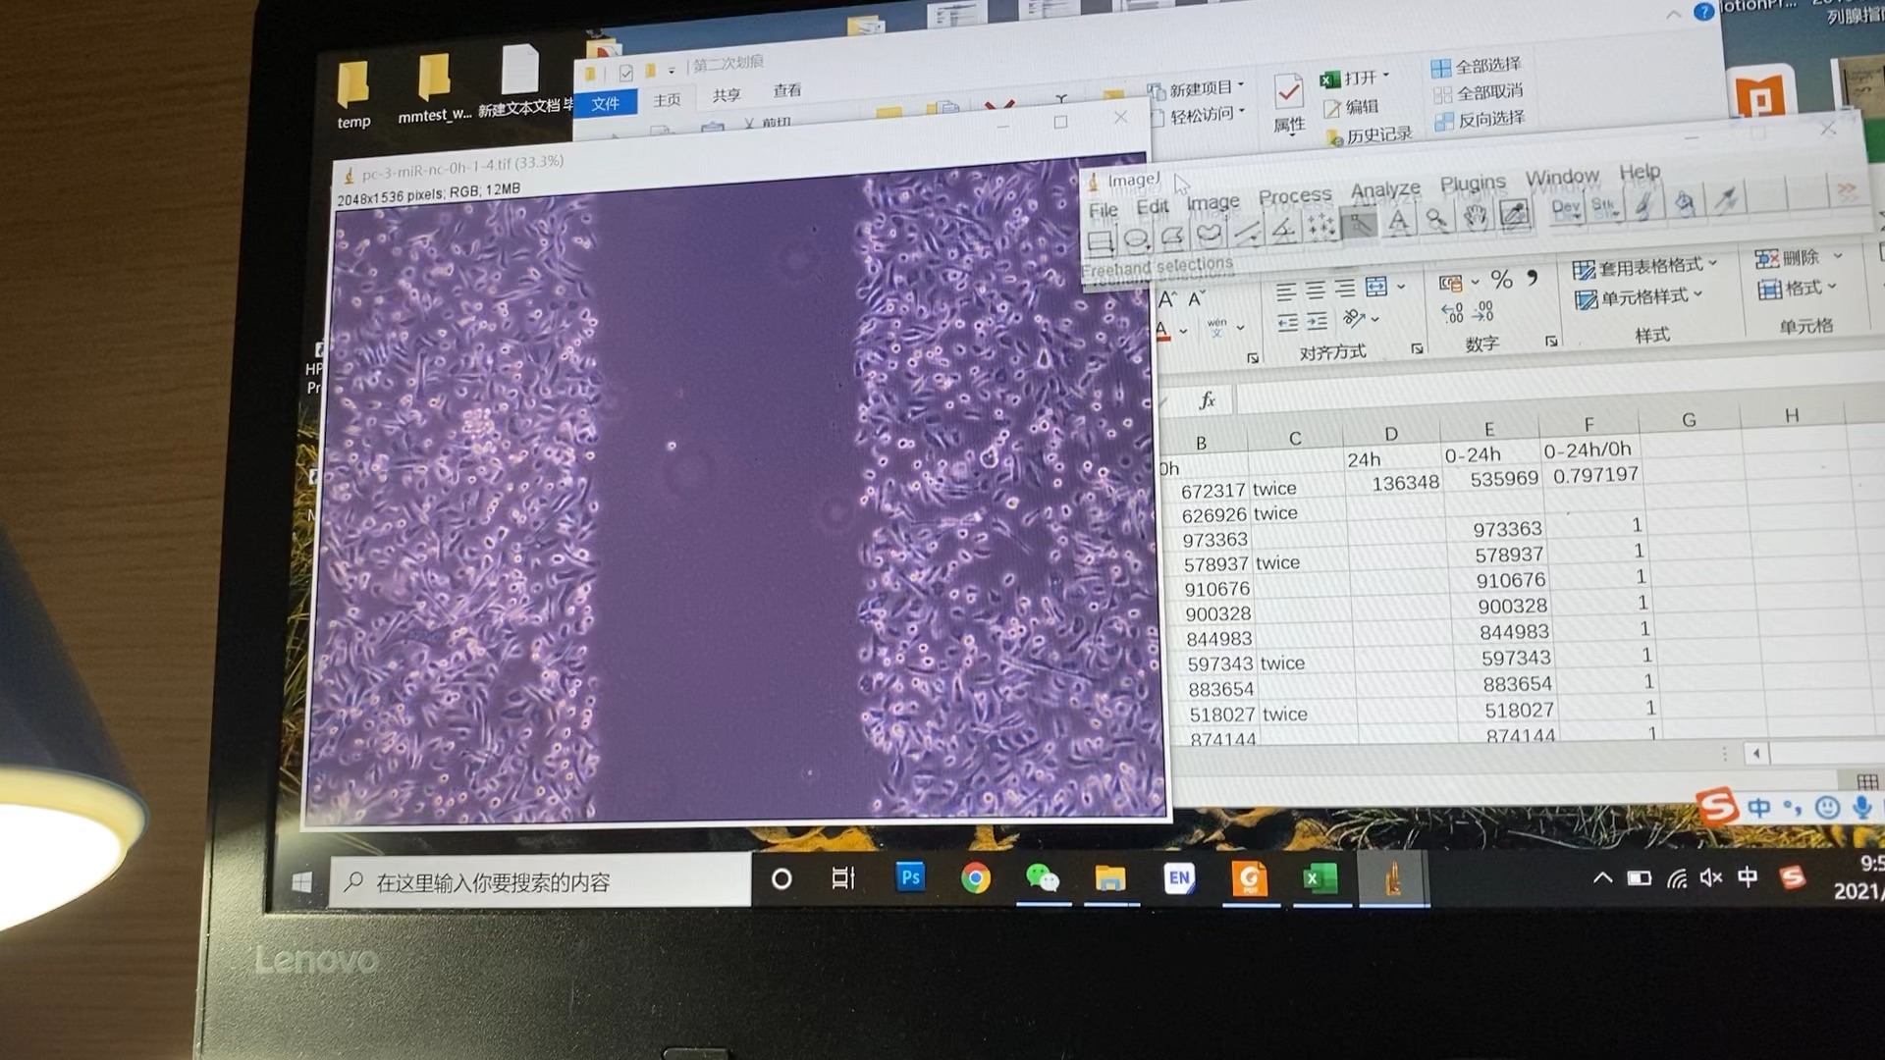1885x1060 pixels.
Task: Select ImageJ Straight Line tool
Action: tap(1247, 233)
